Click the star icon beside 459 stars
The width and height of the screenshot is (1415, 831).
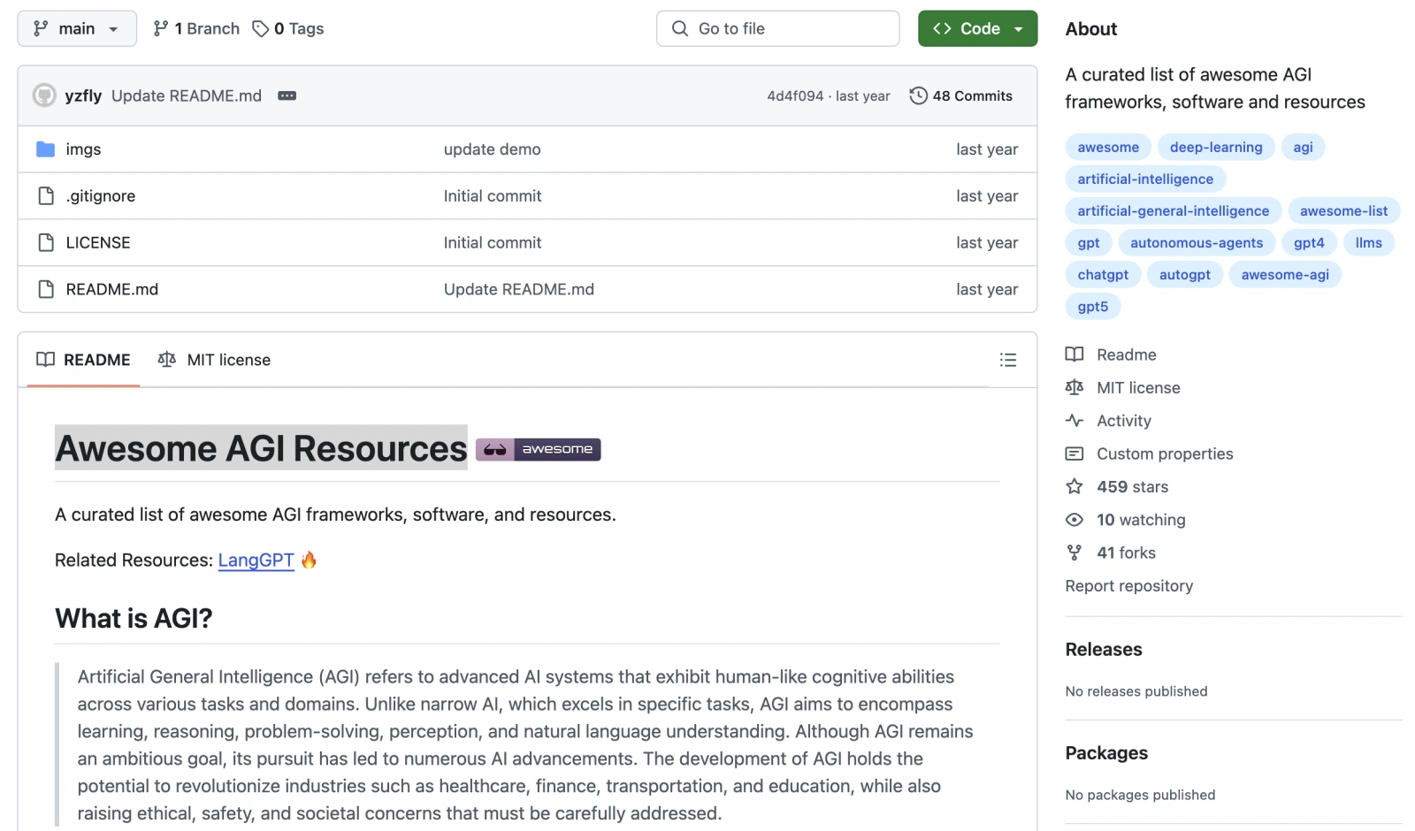[1074, 486]
